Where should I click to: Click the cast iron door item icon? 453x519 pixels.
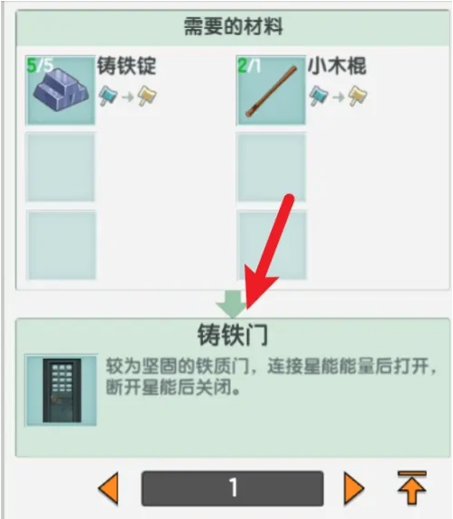(x=61, y=390)
